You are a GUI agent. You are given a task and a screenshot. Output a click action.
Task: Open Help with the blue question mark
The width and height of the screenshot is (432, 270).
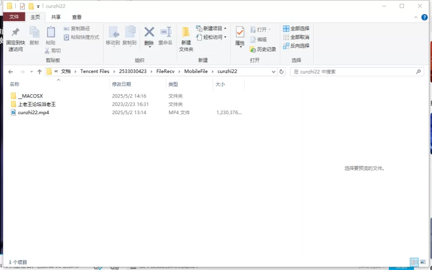coord(424,17)
